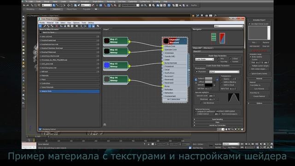
Task: Click Redo in the main 3ds Max toolbar
Action: tap(28, 6)
